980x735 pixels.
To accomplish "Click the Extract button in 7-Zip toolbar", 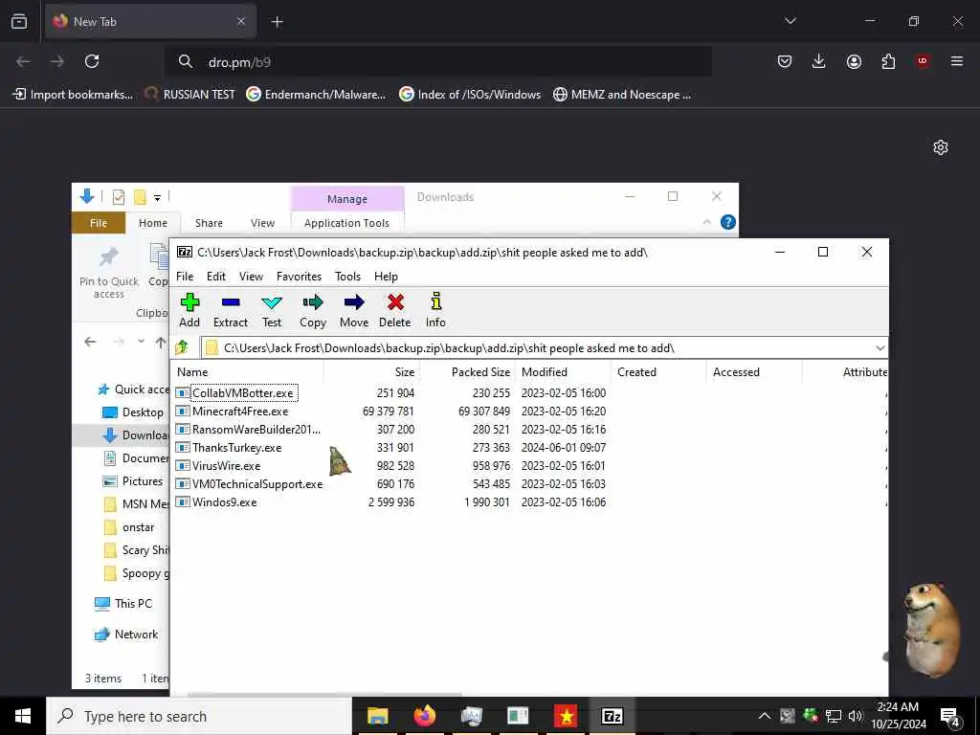I will click(x=231, y=311).
